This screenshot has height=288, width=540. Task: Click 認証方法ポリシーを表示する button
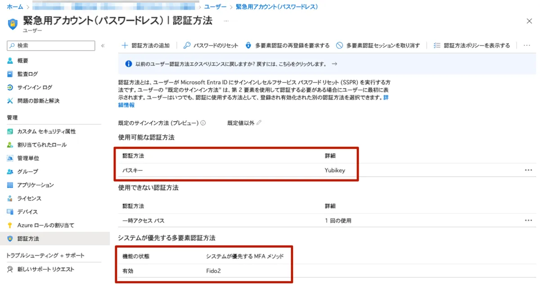472,45
